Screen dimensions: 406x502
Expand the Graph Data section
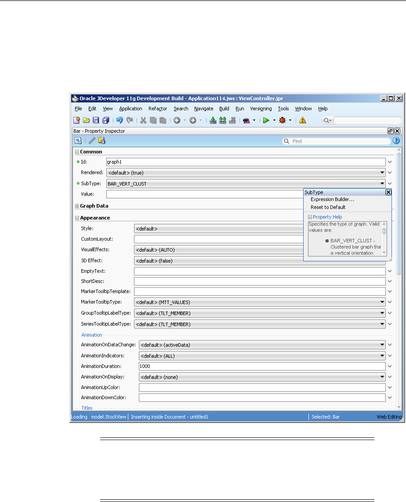[x=77, y=206]
